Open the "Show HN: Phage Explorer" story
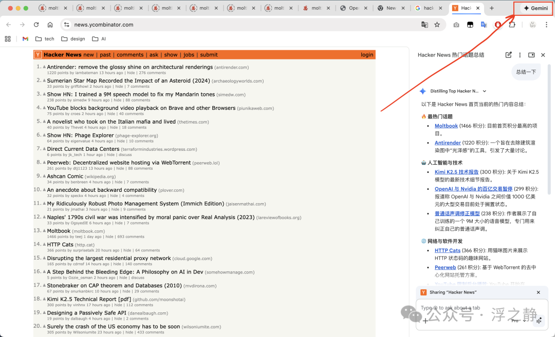555x337 pixels. 80,135
